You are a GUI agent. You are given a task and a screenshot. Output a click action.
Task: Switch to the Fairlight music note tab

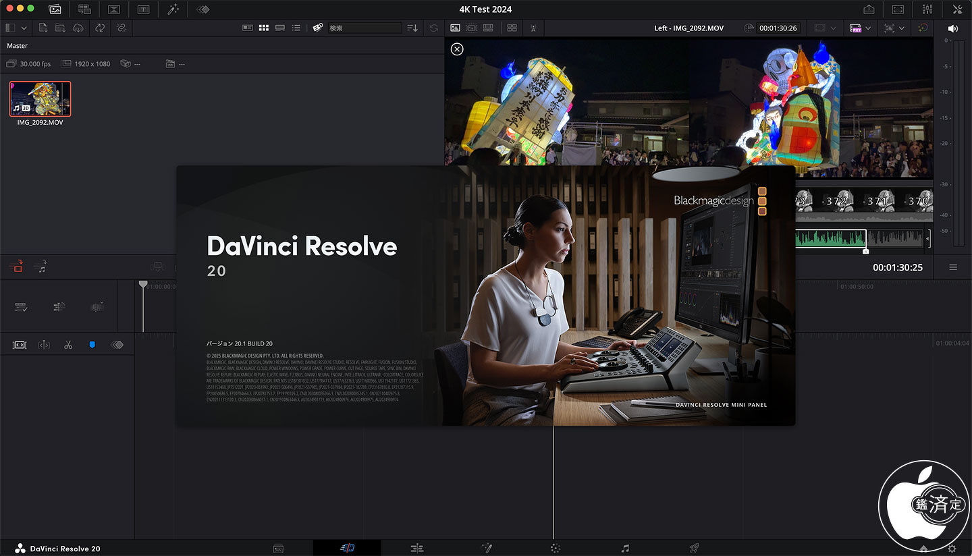click(625, 549)
